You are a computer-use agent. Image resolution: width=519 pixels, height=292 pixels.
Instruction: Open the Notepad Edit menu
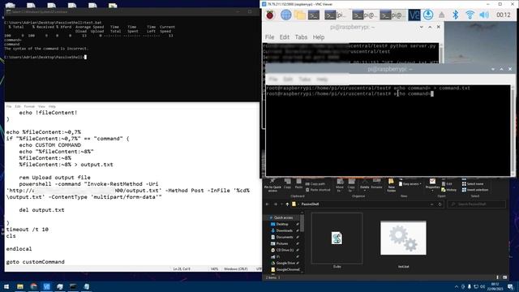[18, 106]
